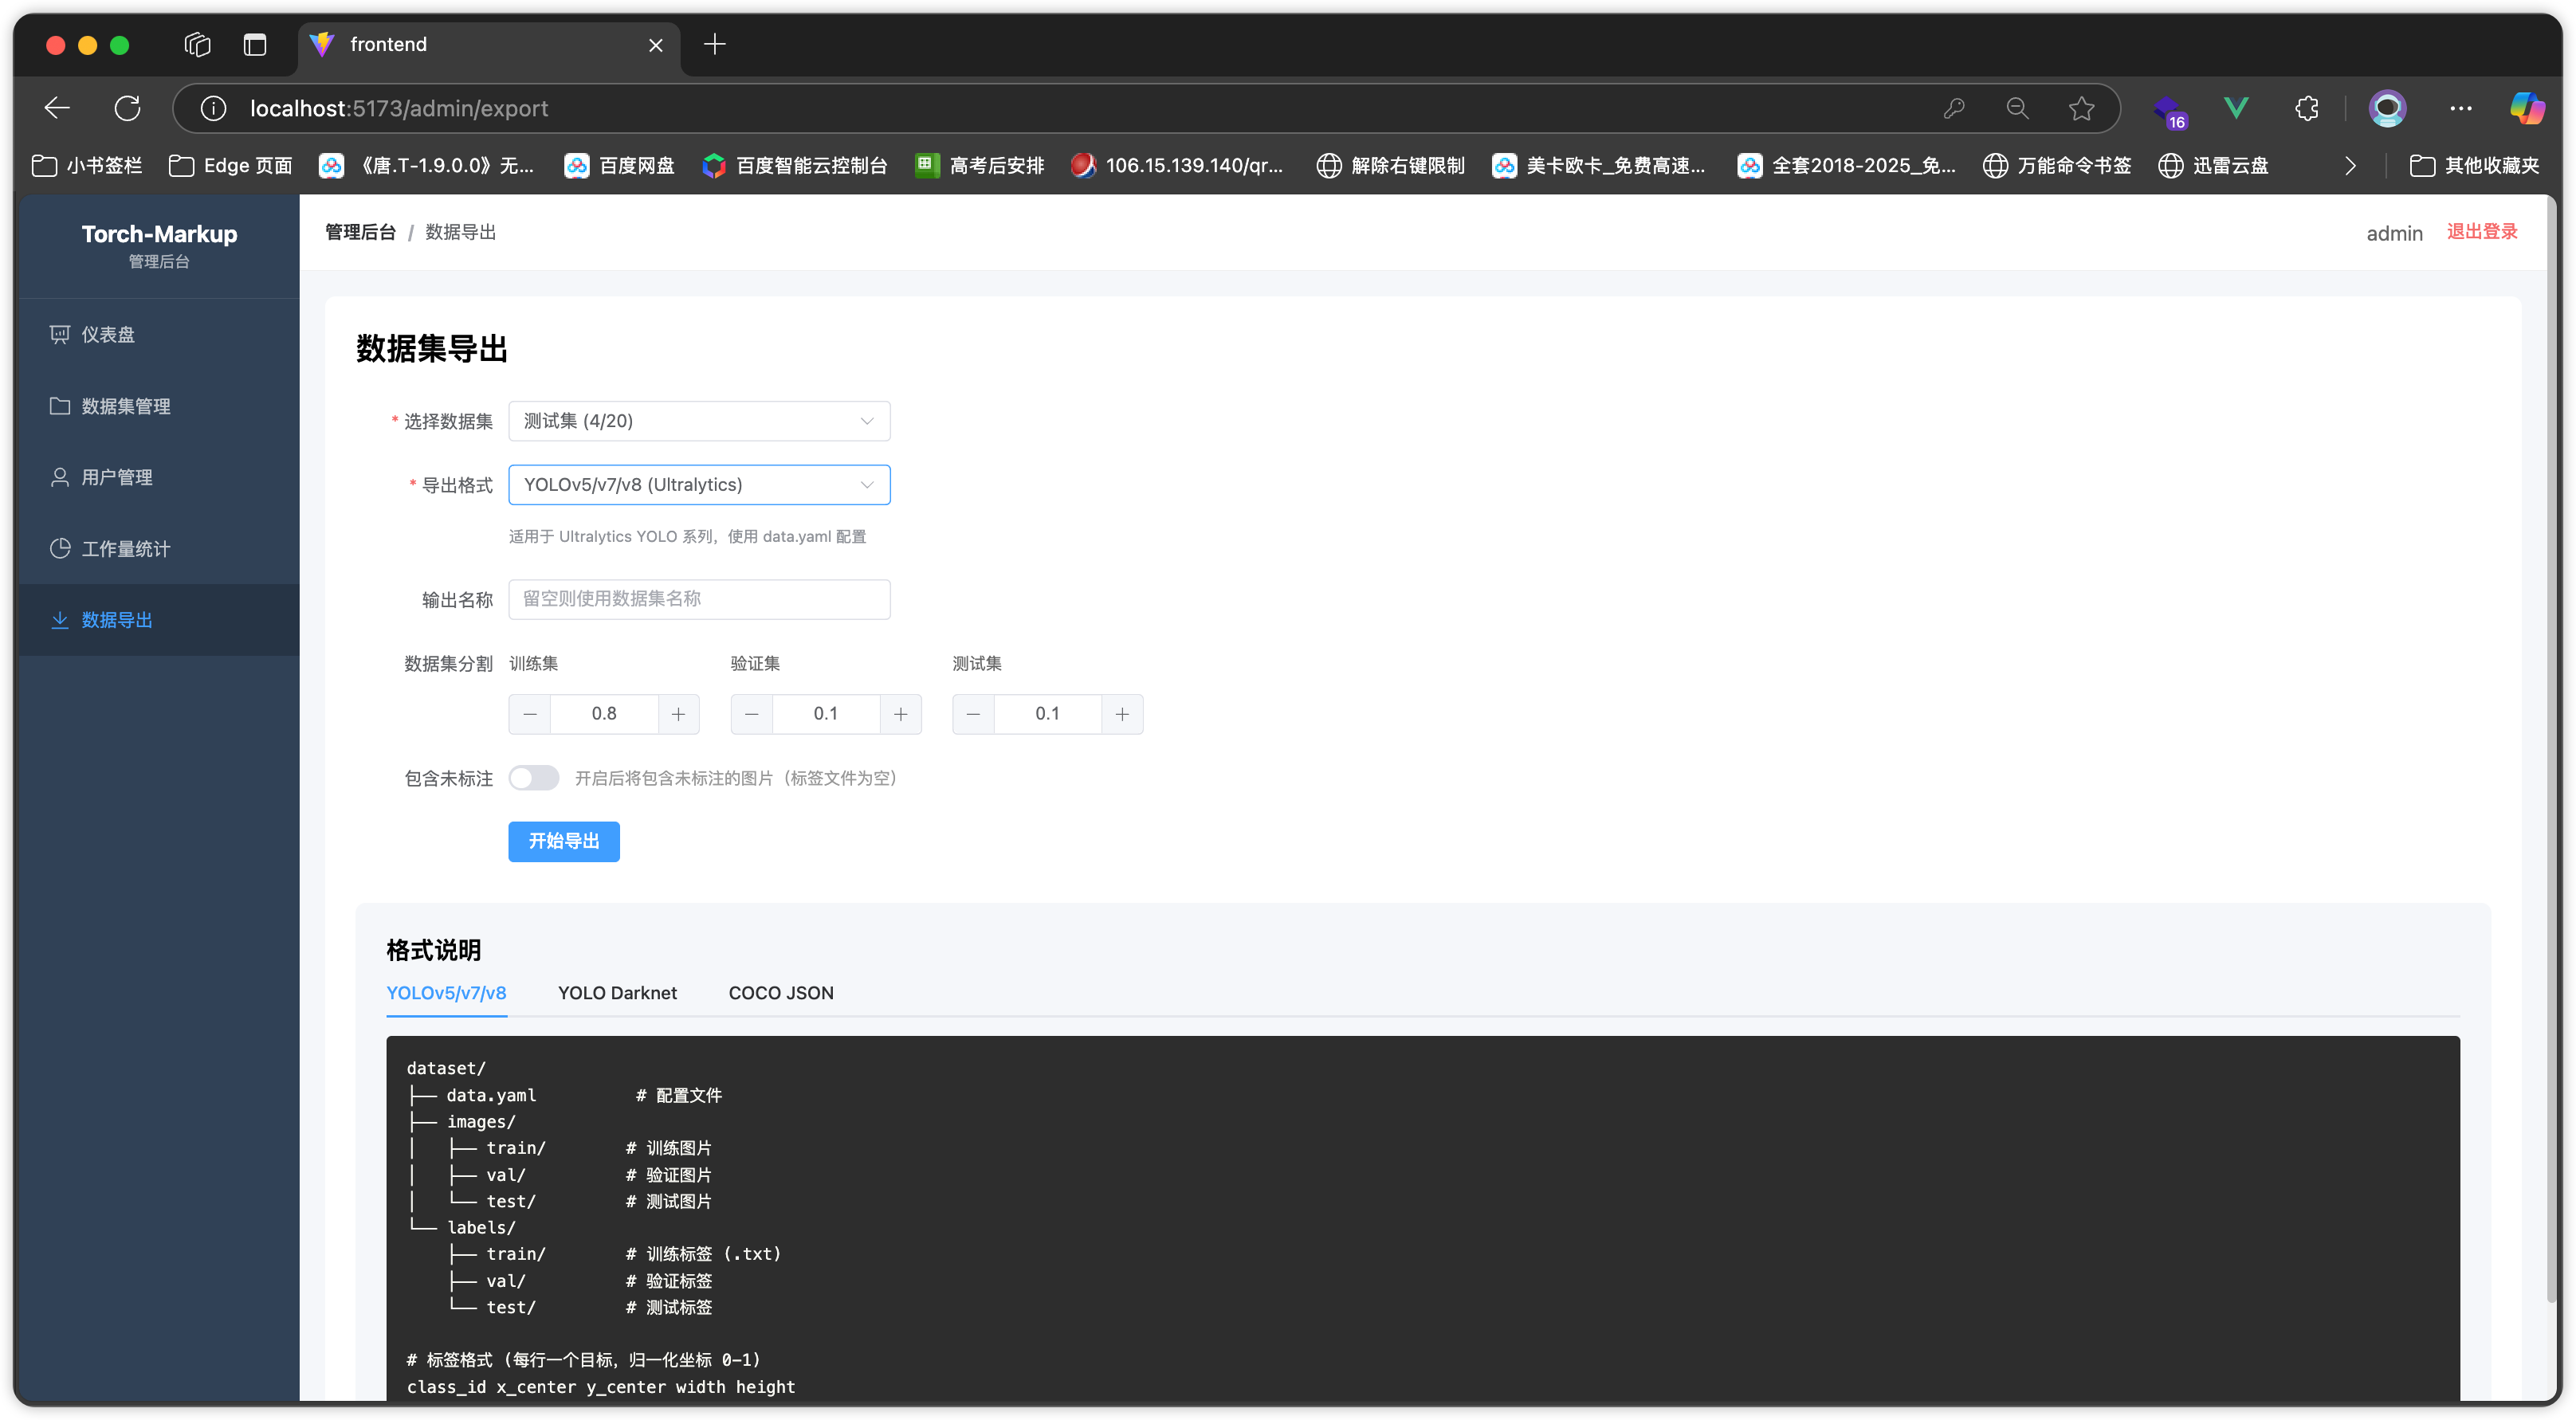Click the dashboard (仪表盘) sidebar icon
The width and height of the screenshot is (2576, 1420).
(x=60, y=334)
